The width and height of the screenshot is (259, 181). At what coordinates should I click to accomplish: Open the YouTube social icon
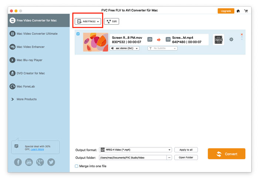[28, 162]
